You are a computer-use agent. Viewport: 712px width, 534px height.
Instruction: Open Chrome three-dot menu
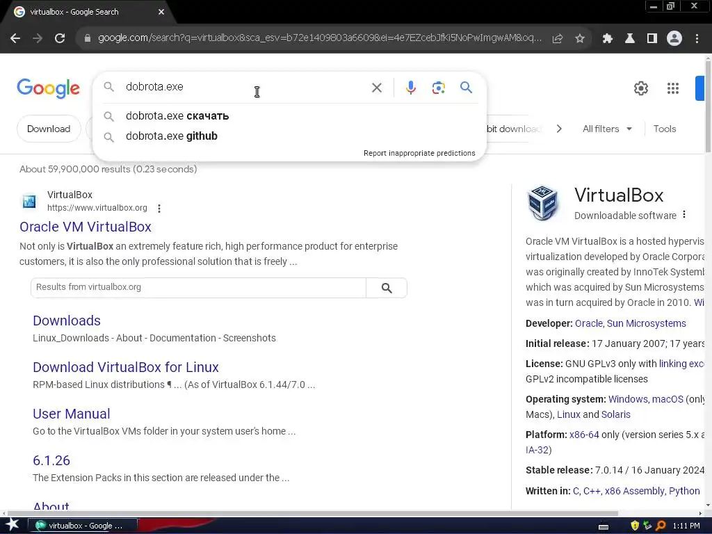697,39
